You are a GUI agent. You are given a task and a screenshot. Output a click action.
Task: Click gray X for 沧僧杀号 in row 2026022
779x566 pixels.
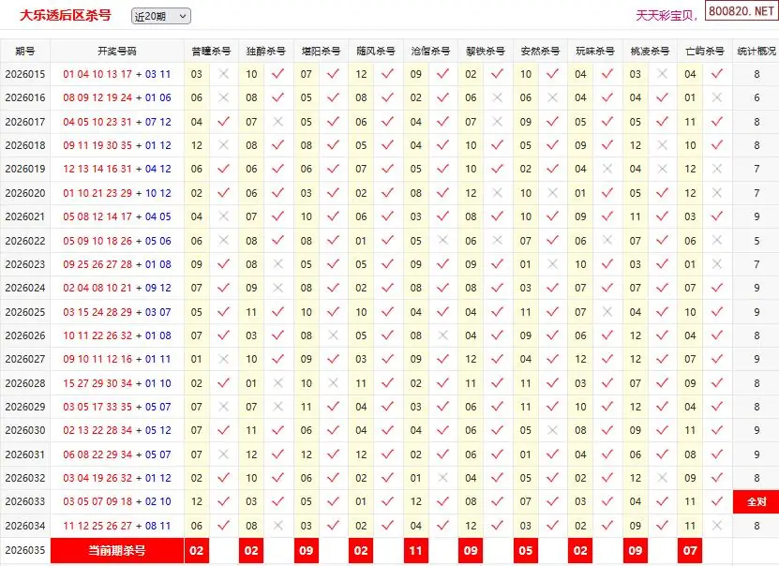pos(442,241)
